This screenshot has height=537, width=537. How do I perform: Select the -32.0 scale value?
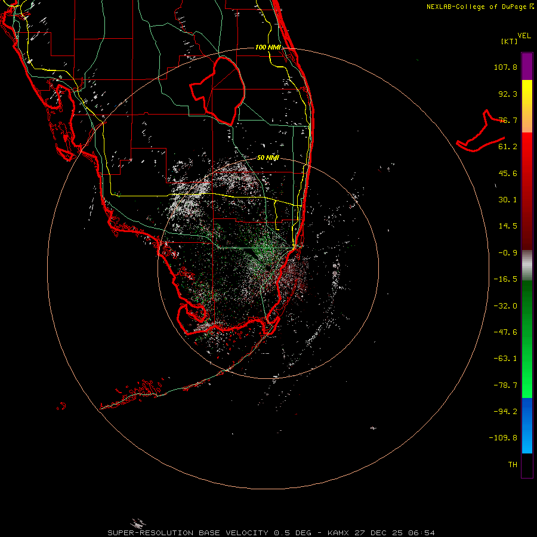click(505, 306)
